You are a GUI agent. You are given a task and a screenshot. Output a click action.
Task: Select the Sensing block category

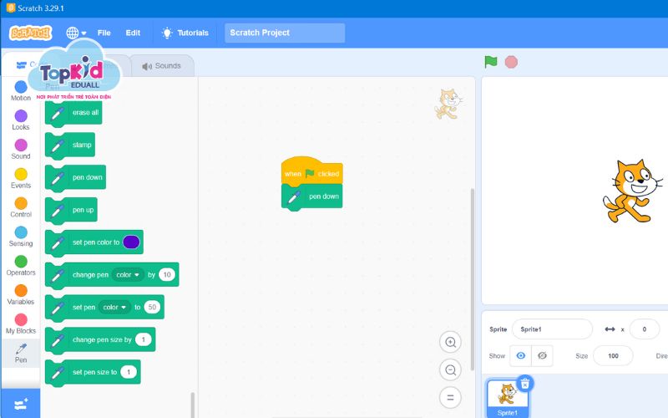[21, 237]
